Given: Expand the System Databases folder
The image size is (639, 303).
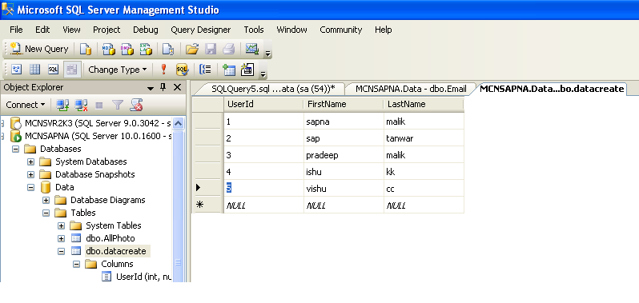Looking at the screenshot, I should [30, 161].
